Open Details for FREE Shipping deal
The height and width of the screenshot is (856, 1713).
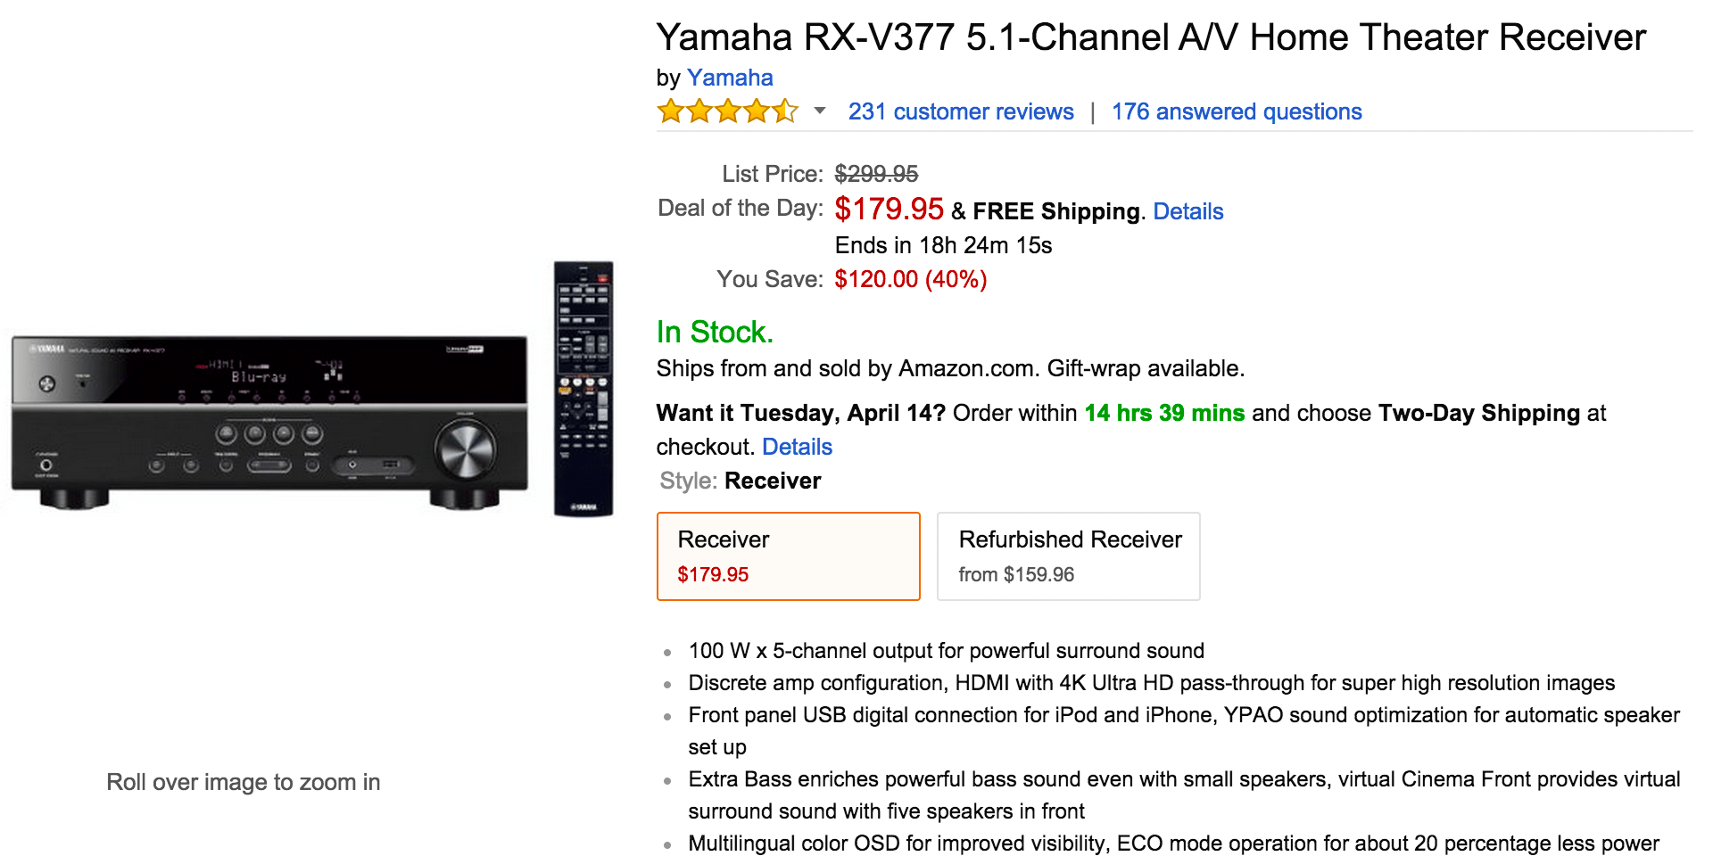(1188, 211)
